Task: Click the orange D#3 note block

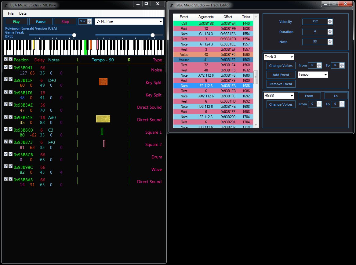Action: pyautogui.click(x=103, y=82)
